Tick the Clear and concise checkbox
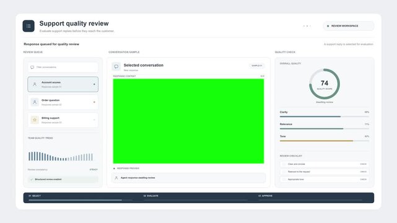Image resolution: width=397 pixels, height=223 pixels. click(x=284, y=164)
